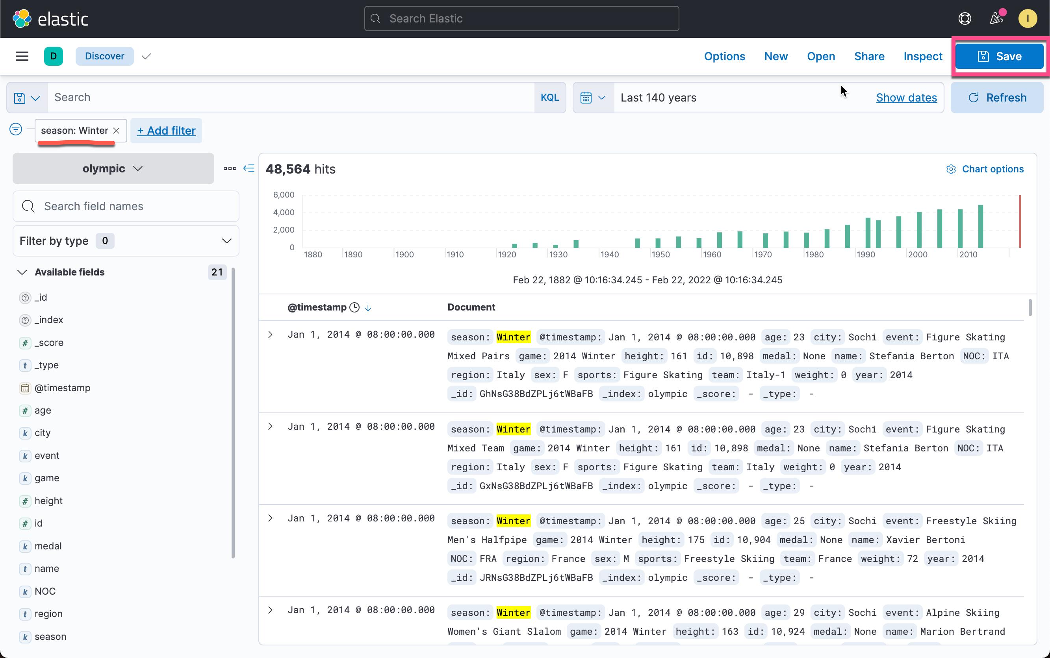The image size is (1050, 658).
Task: Remove the season: Winter filter
Action: [x=116, y=131]
